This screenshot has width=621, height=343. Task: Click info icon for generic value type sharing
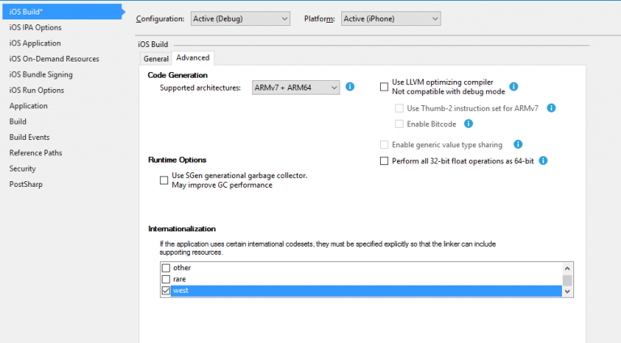(x=517, y=144)
